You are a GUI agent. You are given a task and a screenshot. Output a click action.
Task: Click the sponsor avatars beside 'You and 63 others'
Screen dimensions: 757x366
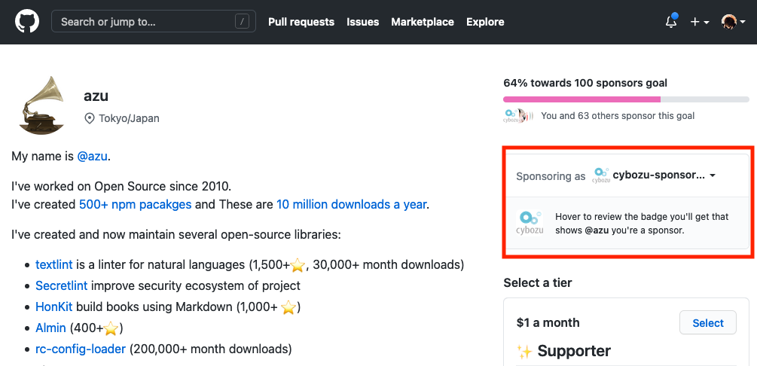[x=518, y=116]
